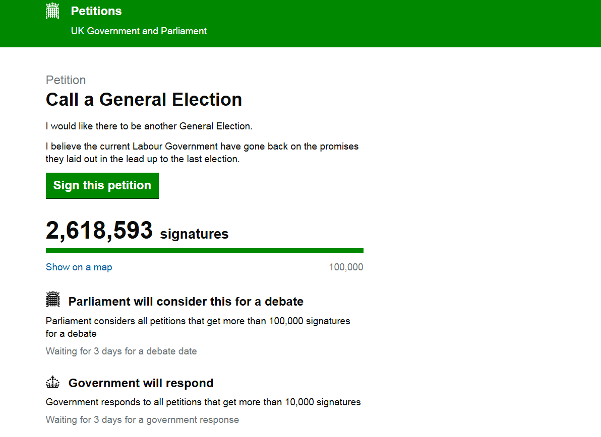Viewport: 601px width, 437px height.
Task: Click the 2,618,593 signature count
Action: pyautogui.click(x=99, y=231)
